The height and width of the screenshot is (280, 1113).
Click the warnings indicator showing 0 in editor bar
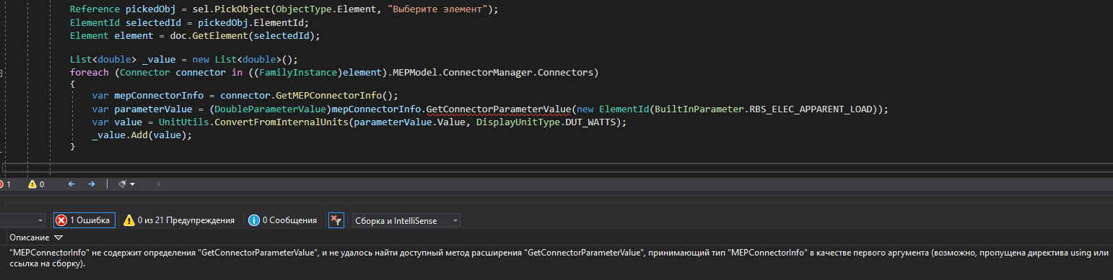pyautogui.click(x=36, y=184)
